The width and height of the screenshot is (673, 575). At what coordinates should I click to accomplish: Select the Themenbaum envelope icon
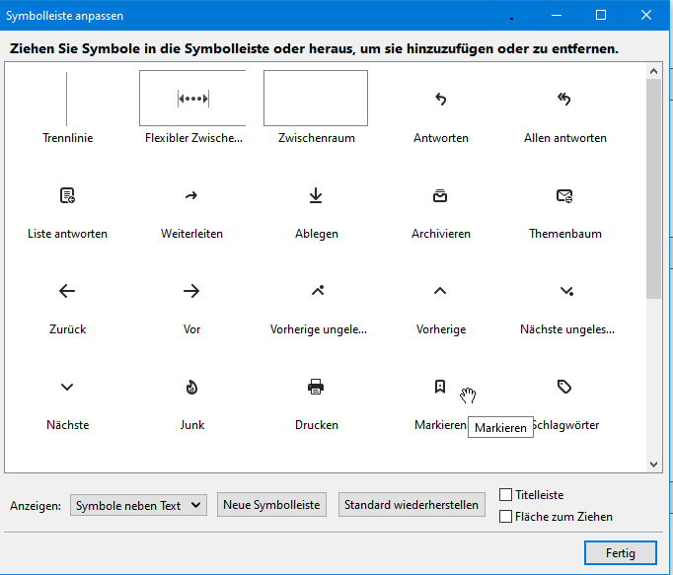(564, 195)
